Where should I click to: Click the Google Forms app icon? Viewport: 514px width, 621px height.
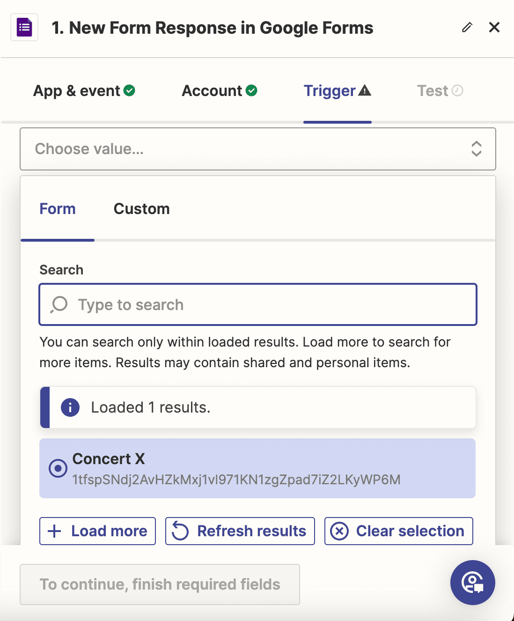tap(24, 28)
